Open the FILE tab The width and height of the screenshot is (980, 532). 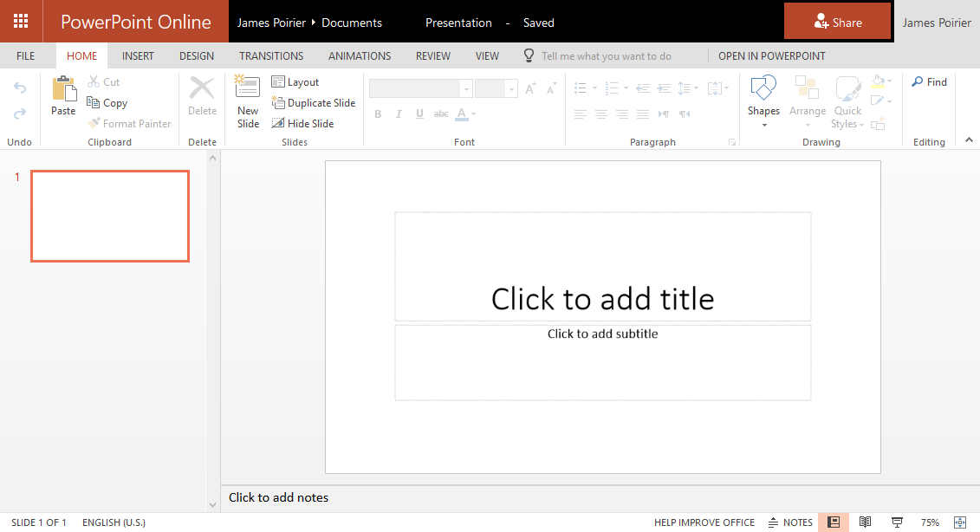pyautogui.click(x=26, y=55)
